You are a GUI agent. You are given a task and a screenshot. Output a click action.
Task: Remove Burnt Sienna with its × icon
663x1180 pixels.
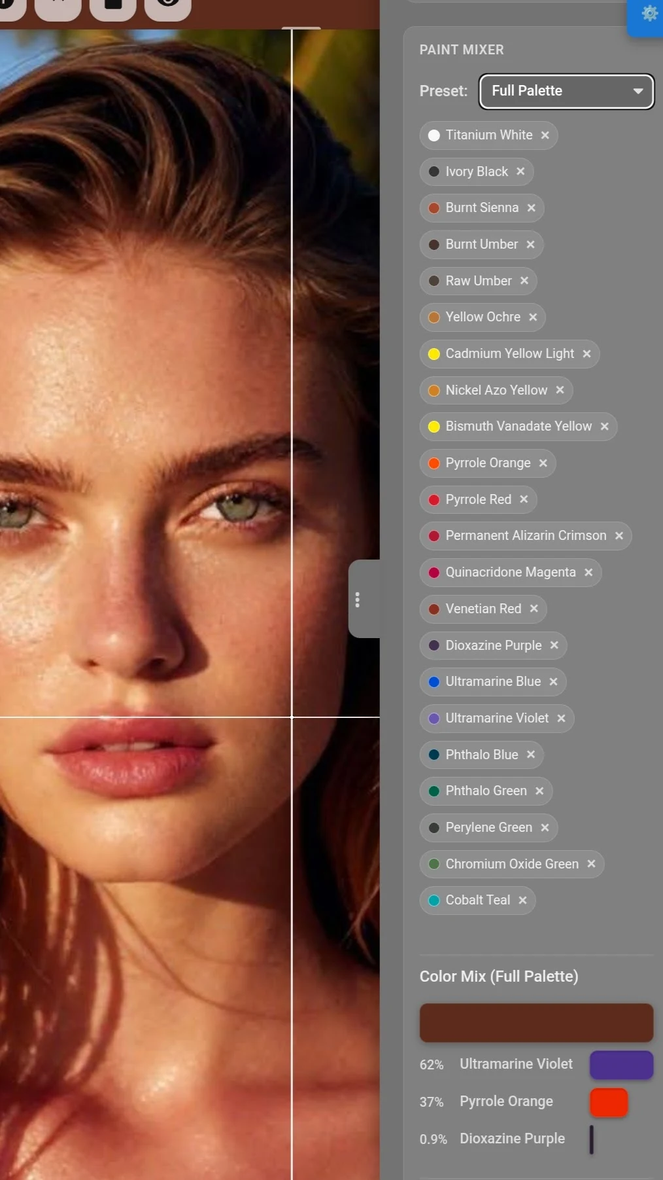532,207
